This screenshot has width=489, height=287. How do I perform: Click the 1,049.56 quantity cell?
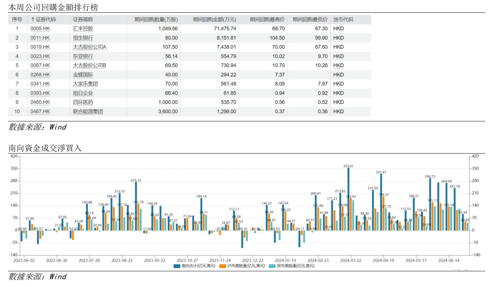168,29
